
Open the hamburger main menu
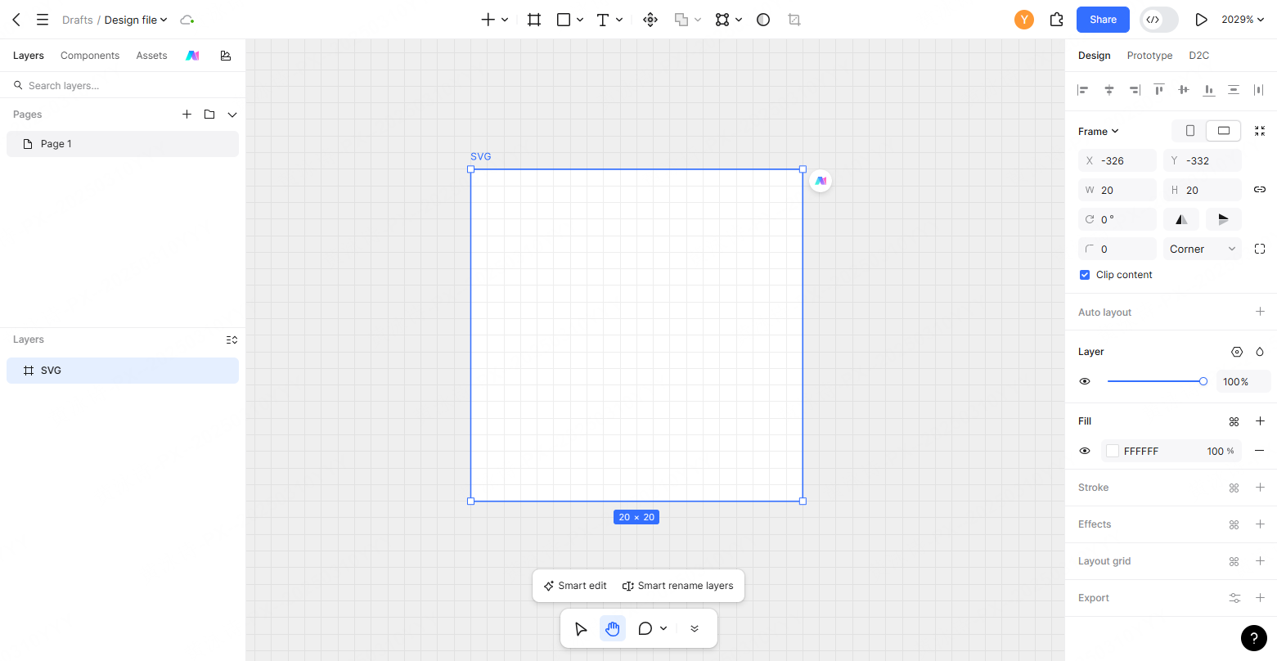pos(43,20)
